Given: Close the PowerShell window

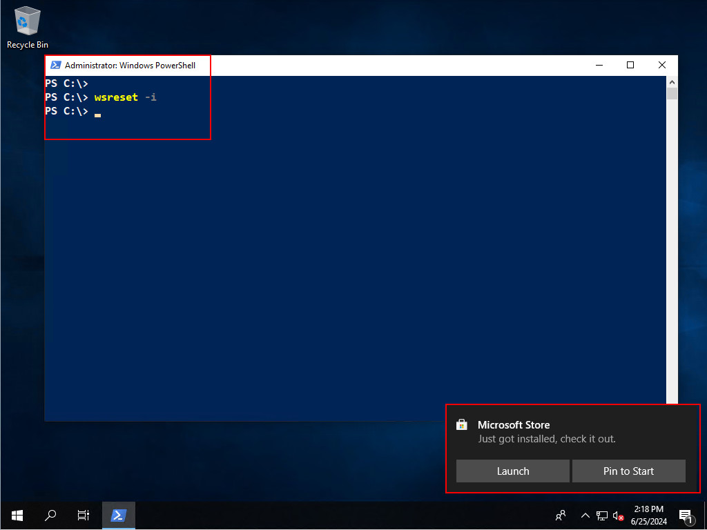Looking at the screenshot, I should click(662, 65).
